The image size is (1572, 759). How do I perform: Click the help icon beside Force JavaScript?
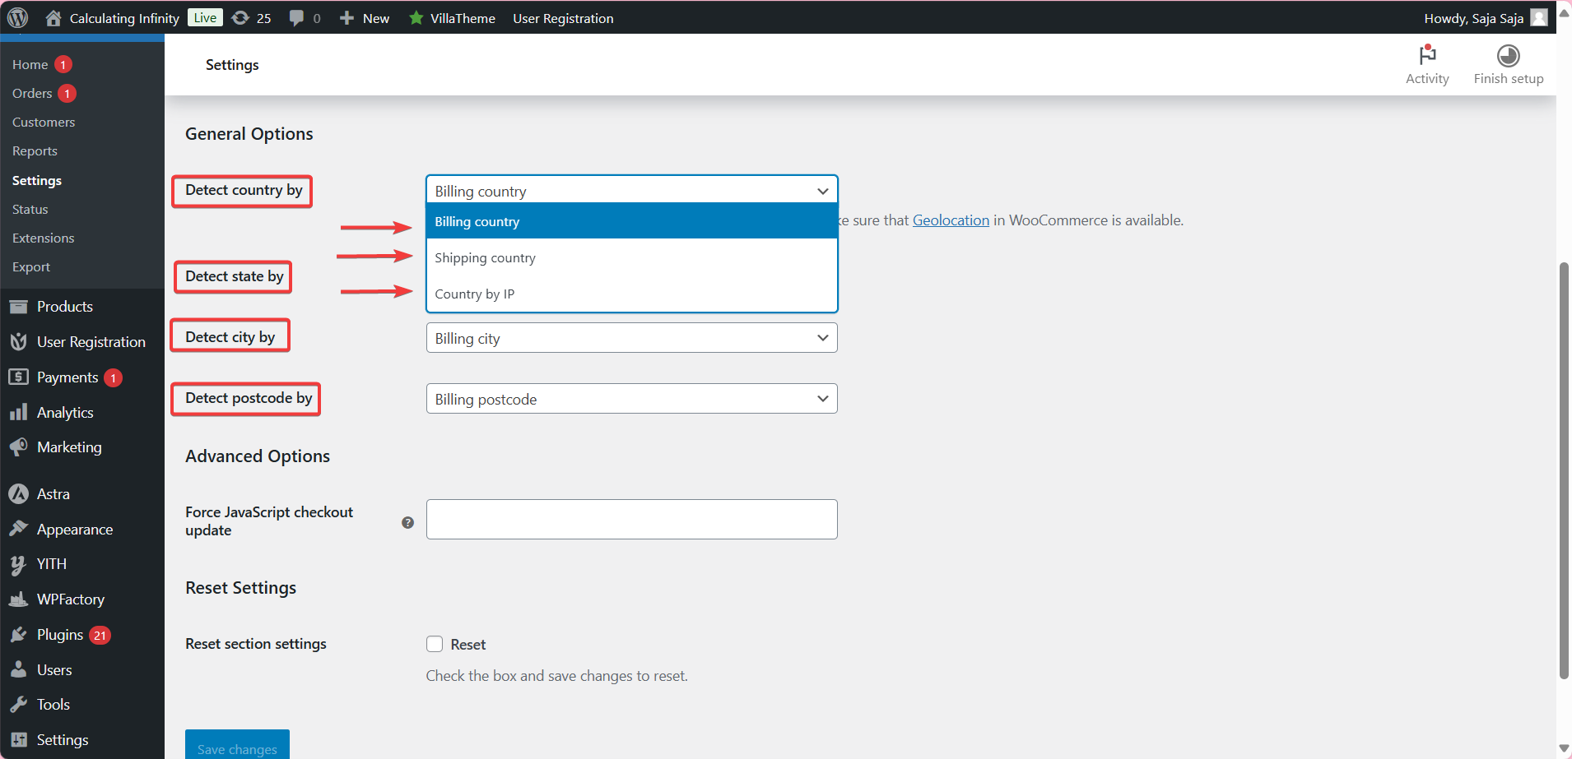point(407,522)
